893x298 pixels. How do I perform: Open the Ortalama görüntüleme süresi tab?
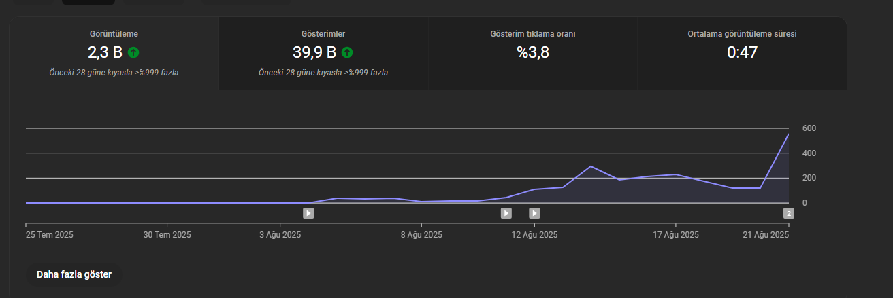[742, 54]
